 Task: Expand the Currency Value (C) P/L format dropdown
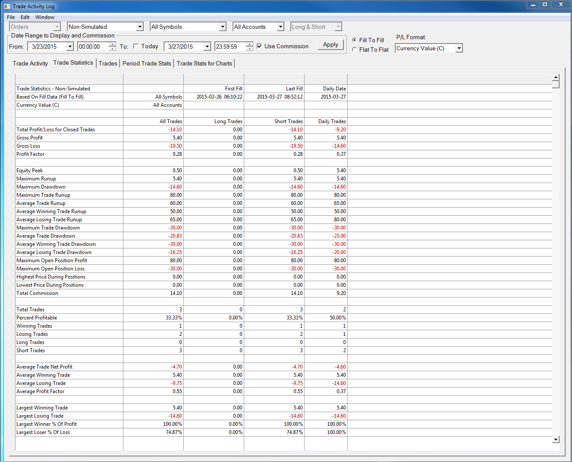coord(429,48)
